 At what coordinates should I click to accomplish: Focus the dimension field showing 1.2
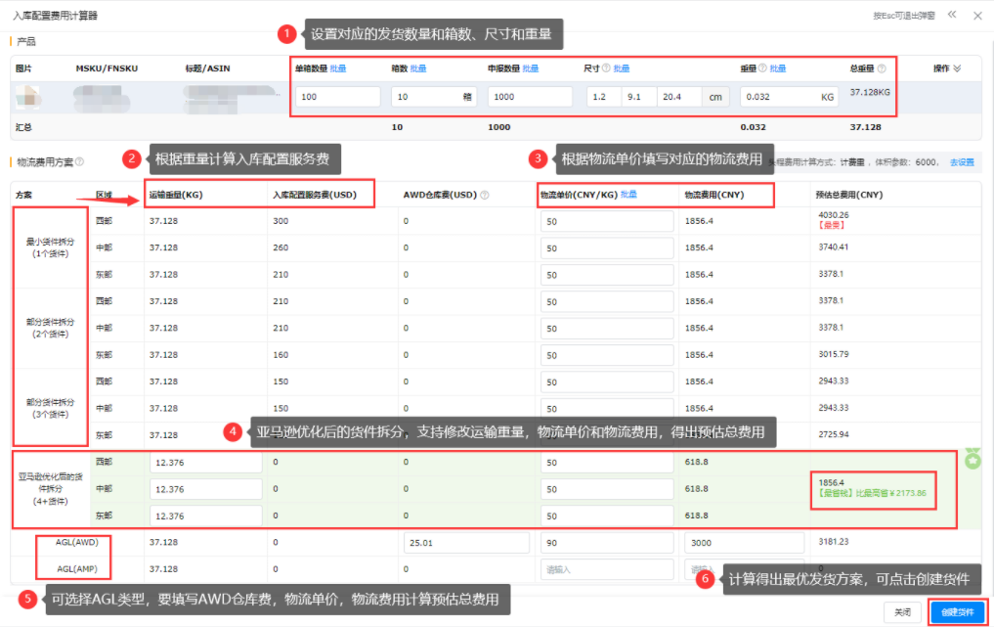pos(603,97)
